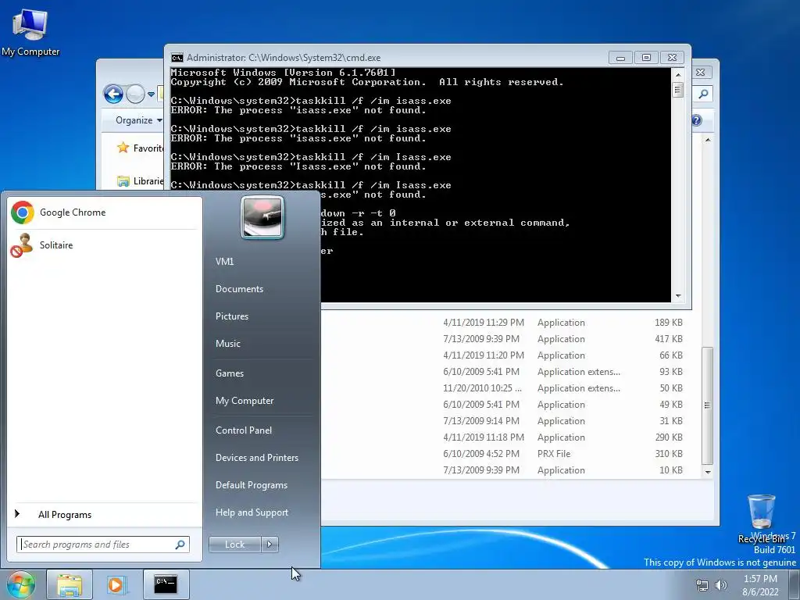Open Windows Explorer from the taskbar
This screenshot has width=800, height=600.
point(70,584)
